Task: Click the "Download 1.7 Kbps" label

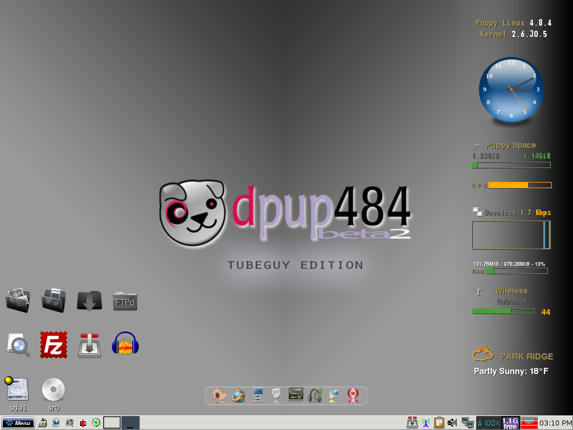Action: [x=518, y=212]
